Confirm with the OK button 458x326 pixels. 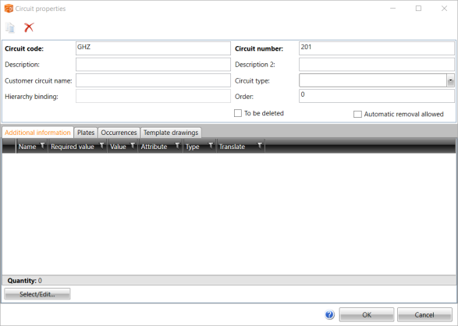(367, 314)
